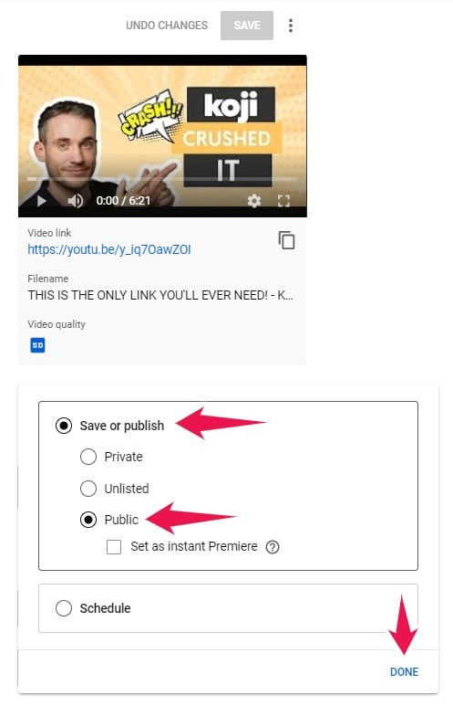Select Private visibility

click(88, 457)
